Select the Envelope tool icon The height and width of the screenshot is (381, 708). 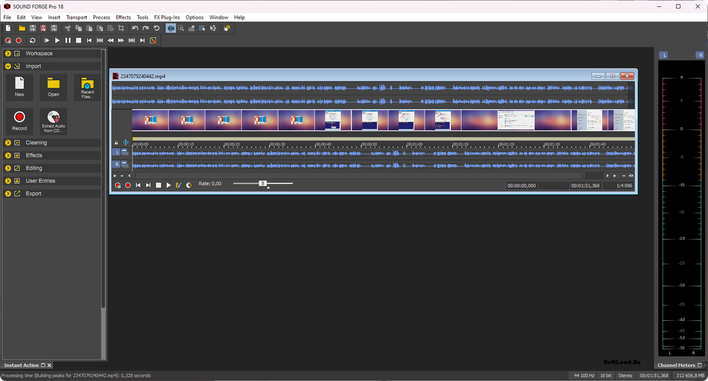click(212, 28)
